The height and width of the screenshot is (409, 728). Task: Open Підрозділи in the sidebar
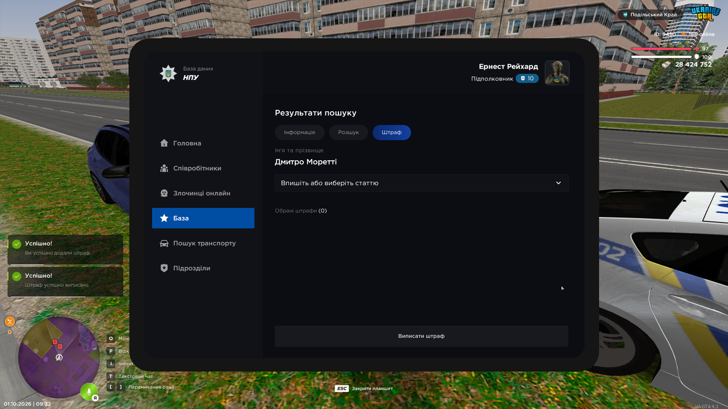203,268
